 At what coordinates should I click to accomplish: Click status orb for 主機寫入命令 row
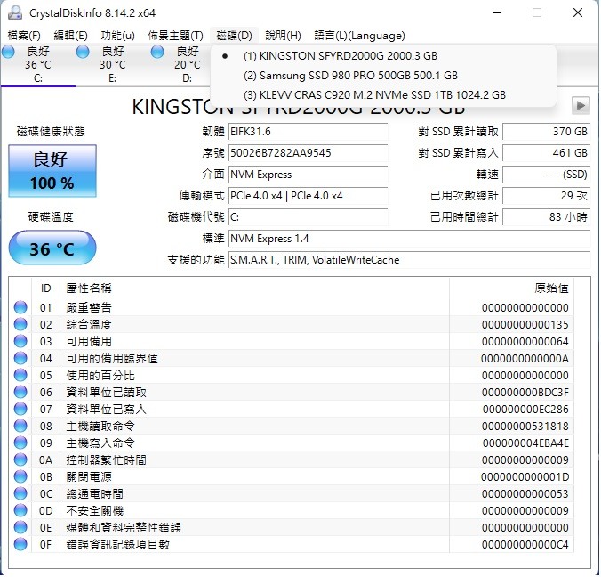tap(20, 443)
